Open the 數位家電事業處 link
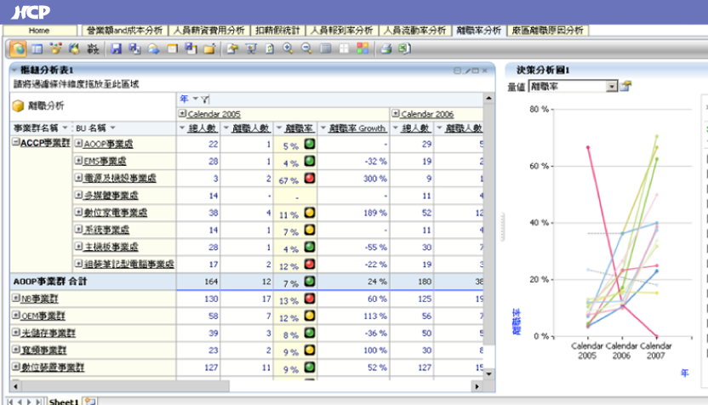The width and height of the screenshot is (708, 405). click(115, 213)
